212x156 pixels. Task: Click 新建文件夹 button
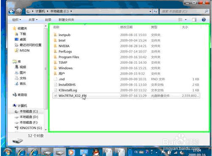[66, 20]
